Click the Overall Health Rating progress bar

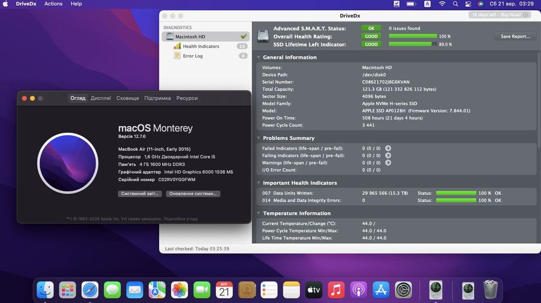[x=413, y=36]
